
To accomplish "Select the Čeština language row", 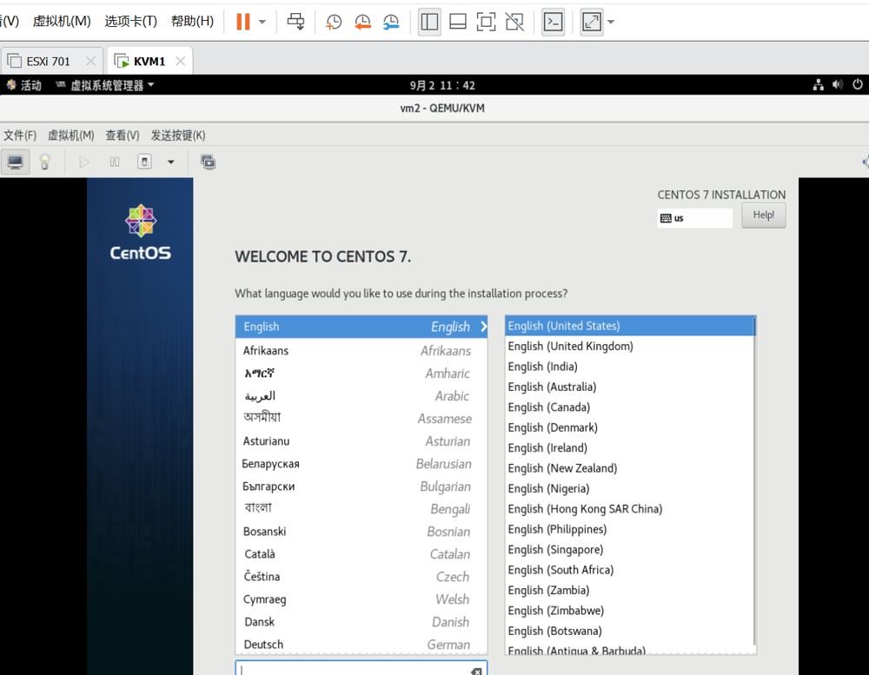I will pyautogui.click(x=362, y=576).
